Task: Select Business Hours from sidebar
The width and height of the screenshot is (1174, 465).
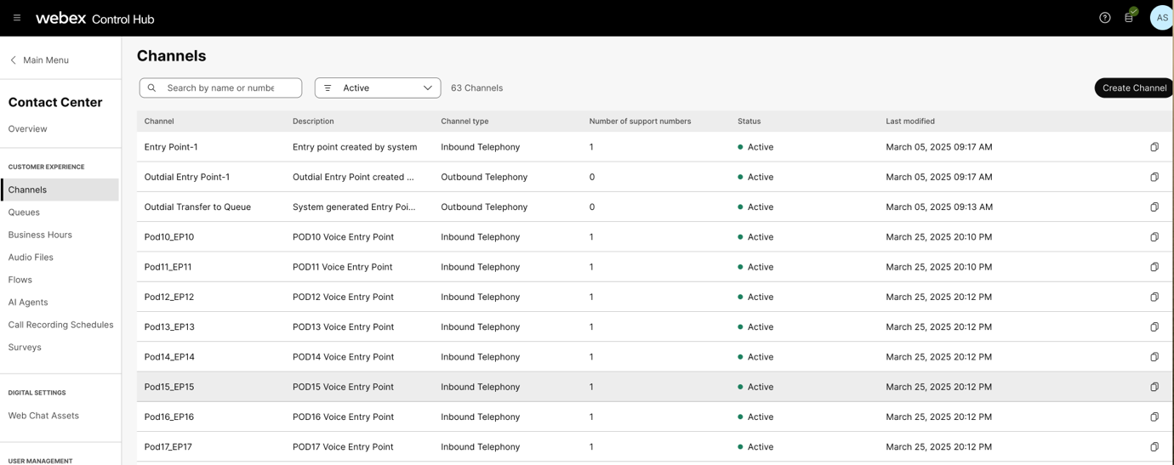Action: tap(40, 235)
